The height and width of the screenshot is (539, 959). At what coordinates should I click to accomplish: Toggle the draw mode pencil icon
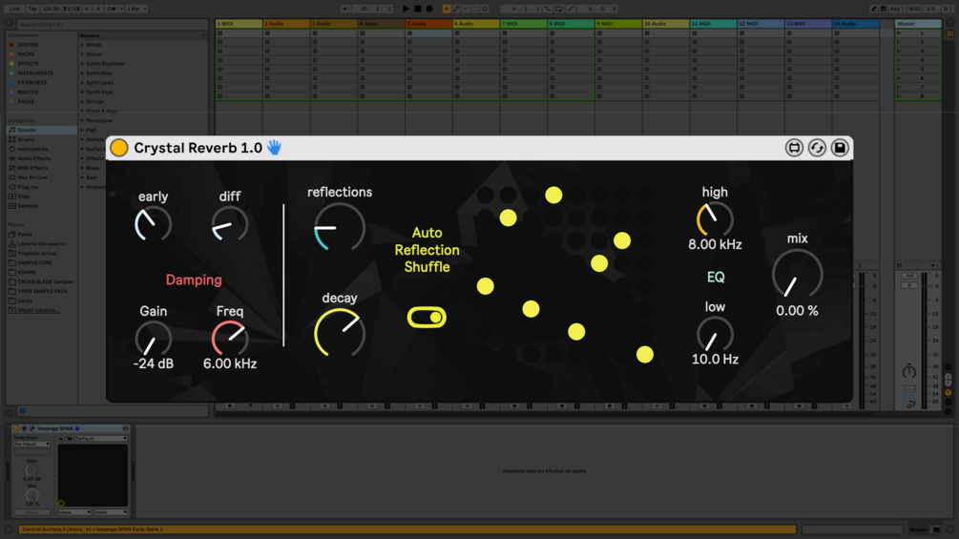(x=874, y=10)
